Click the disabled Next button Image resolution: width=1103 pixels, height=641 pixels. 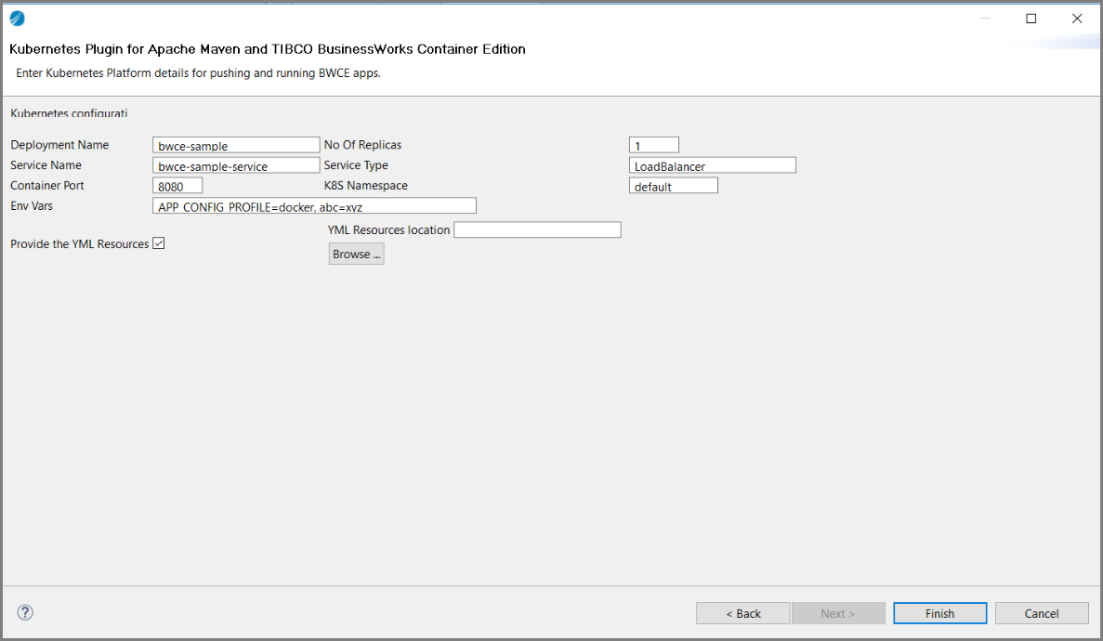(838, 613)
